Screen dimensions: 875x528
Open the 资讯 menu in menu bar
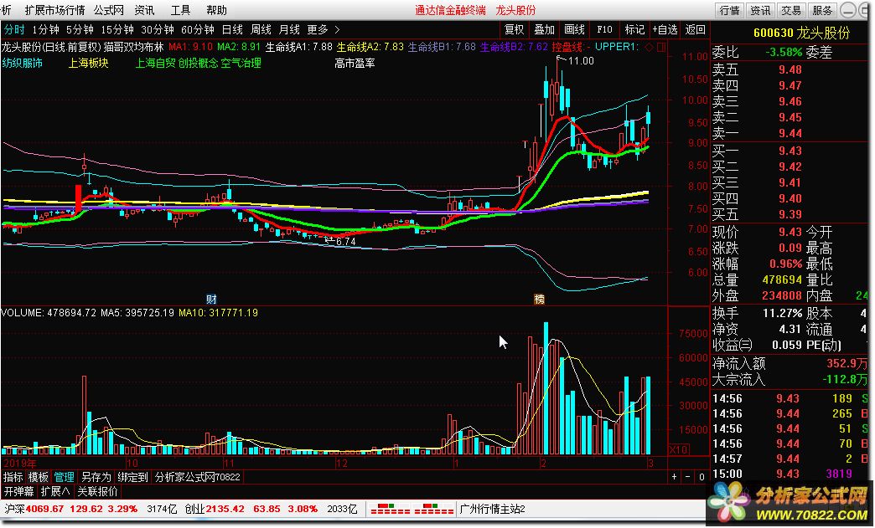click(x=144, y=10)
